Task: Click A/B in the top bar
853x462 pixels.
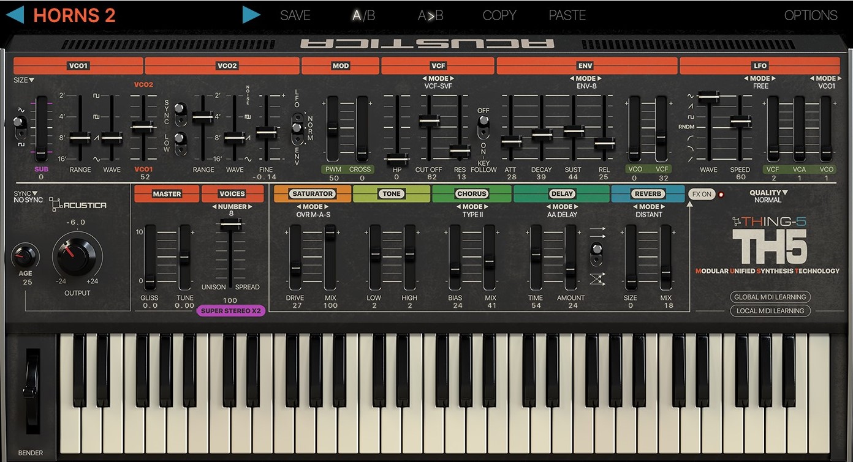Action: 363,15
